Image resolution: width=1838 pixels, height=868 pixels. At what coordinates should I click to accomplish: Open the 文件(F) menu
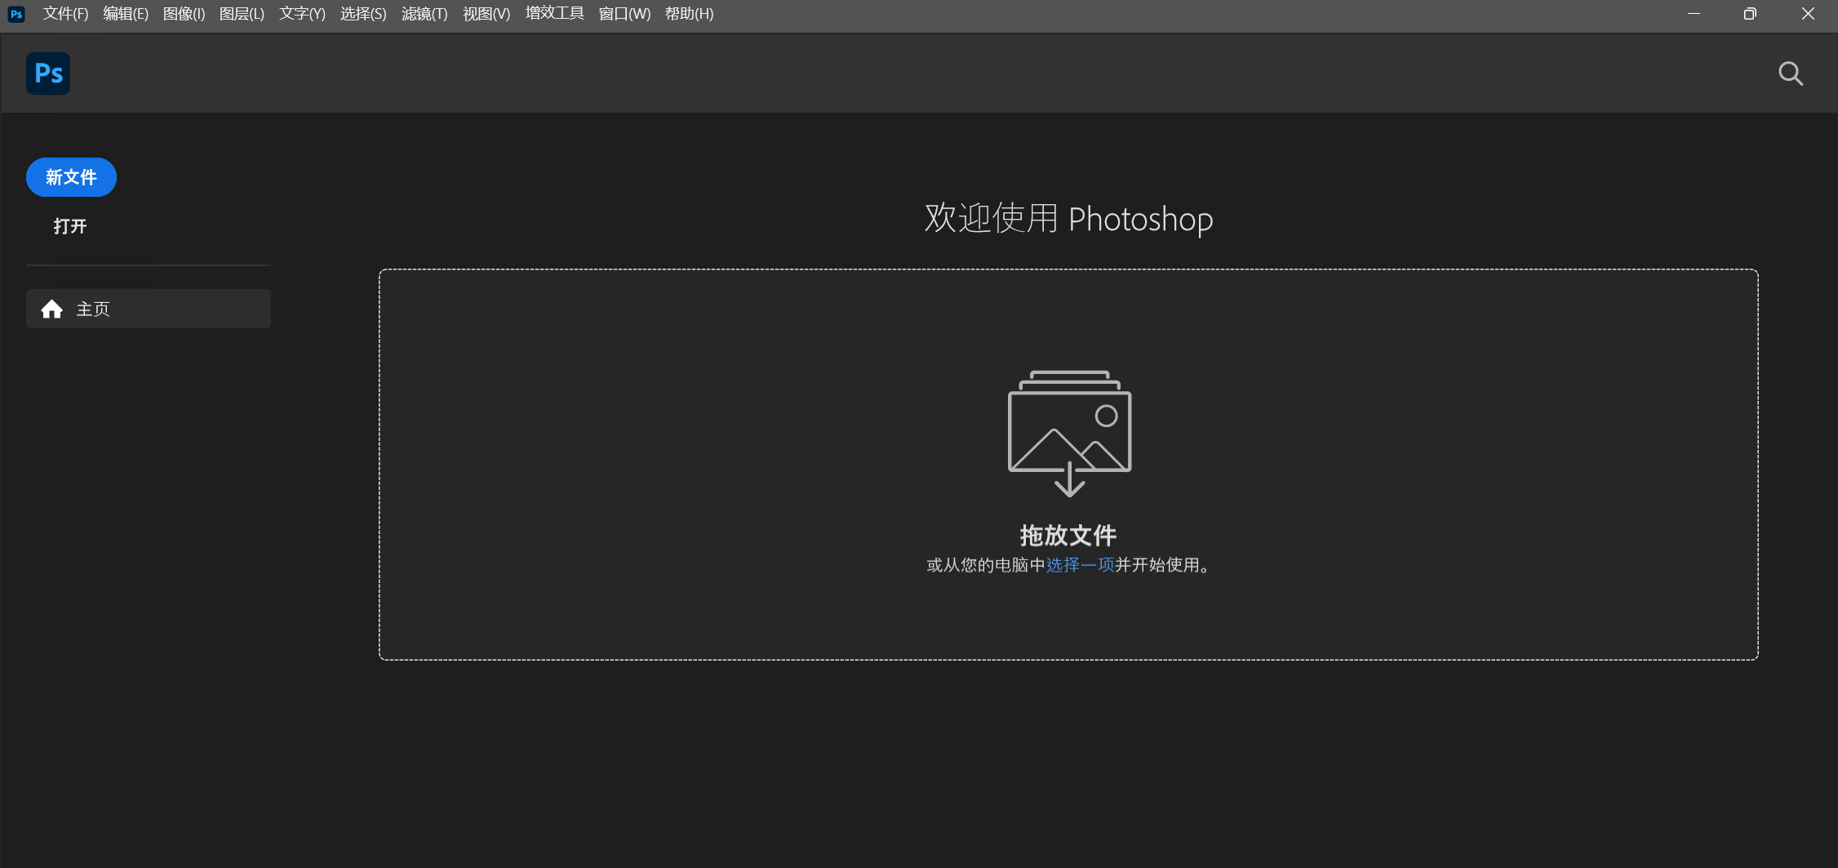65,14
